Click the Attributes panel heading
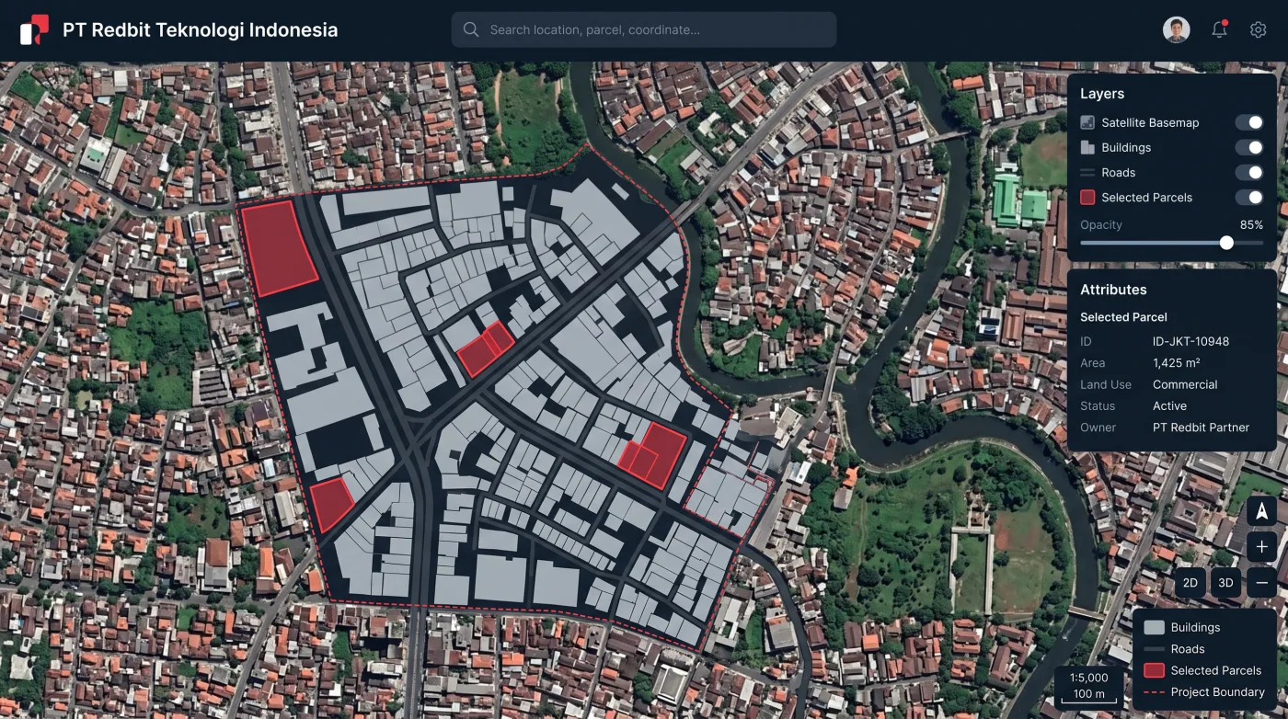Image resolution: width=1288 pixels, height=719 pixels. [1113, 290]
